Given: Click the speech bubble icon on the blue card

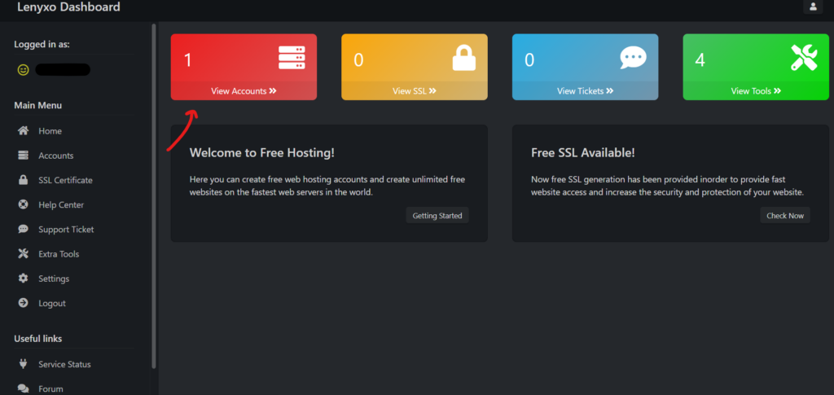Looking at the screenshot, I should pyautogui.click(x=633, y=58).
